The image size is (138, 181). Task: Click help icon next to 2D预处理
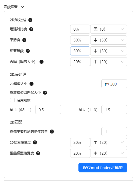[x=30, y=20]
